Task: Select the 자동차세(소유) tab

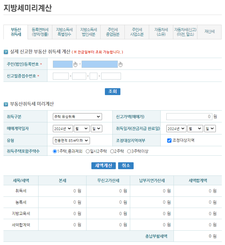Action: (161, 32)
